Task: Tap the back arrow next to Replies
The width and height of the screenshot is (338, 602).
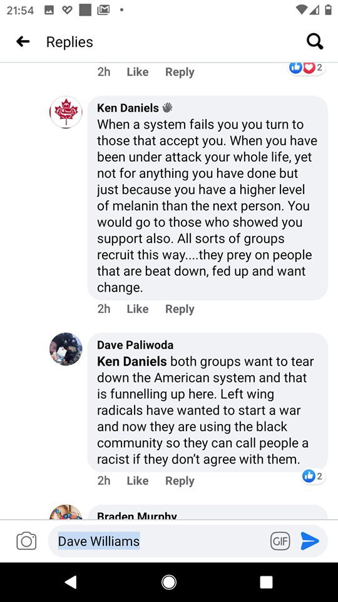Action: (x=23, y=41)
